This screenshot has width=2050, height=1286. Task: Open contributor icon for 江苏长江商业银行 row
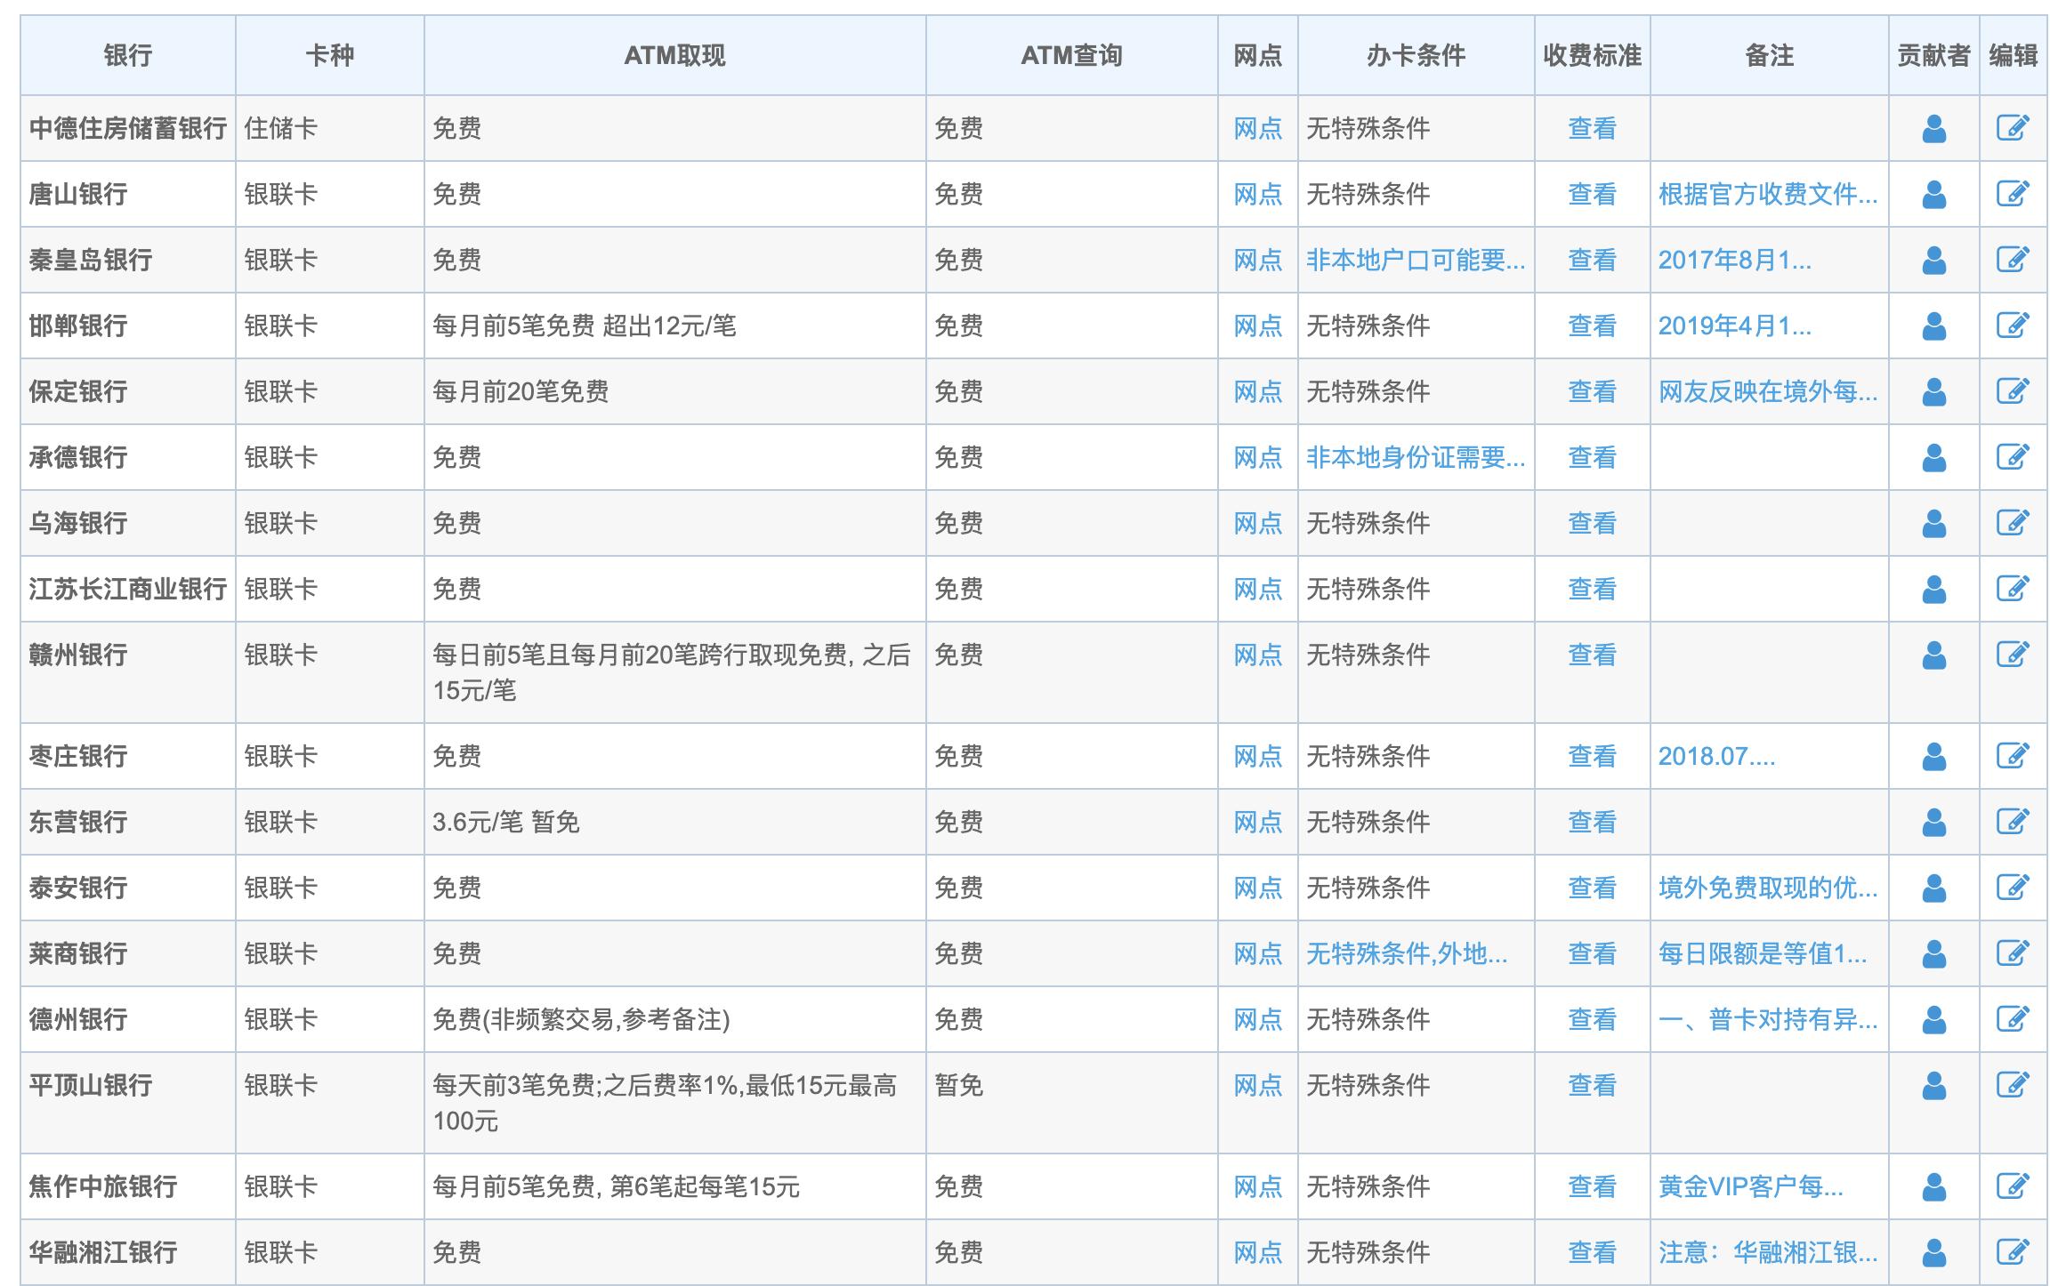pos(1933,590)
